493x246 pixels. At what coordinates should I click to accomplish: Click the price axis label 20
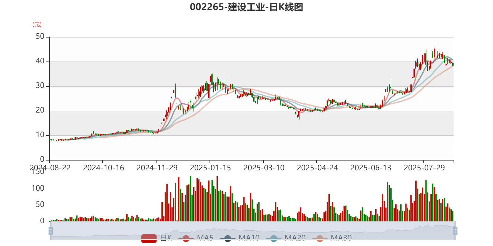coord(40,110)
